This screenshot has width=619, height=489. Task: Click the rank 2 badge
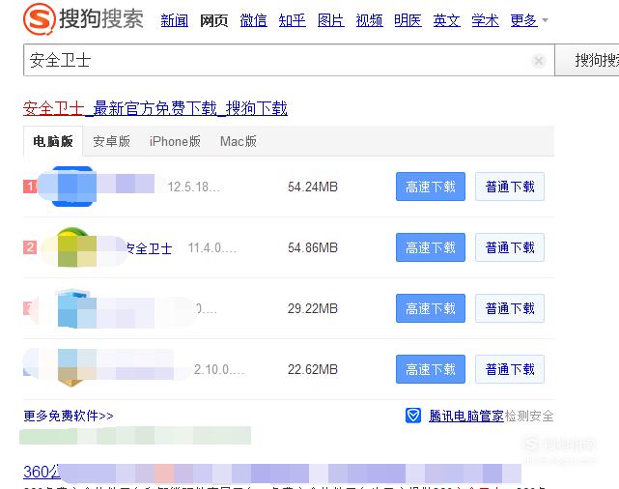(x=30, y=247)
